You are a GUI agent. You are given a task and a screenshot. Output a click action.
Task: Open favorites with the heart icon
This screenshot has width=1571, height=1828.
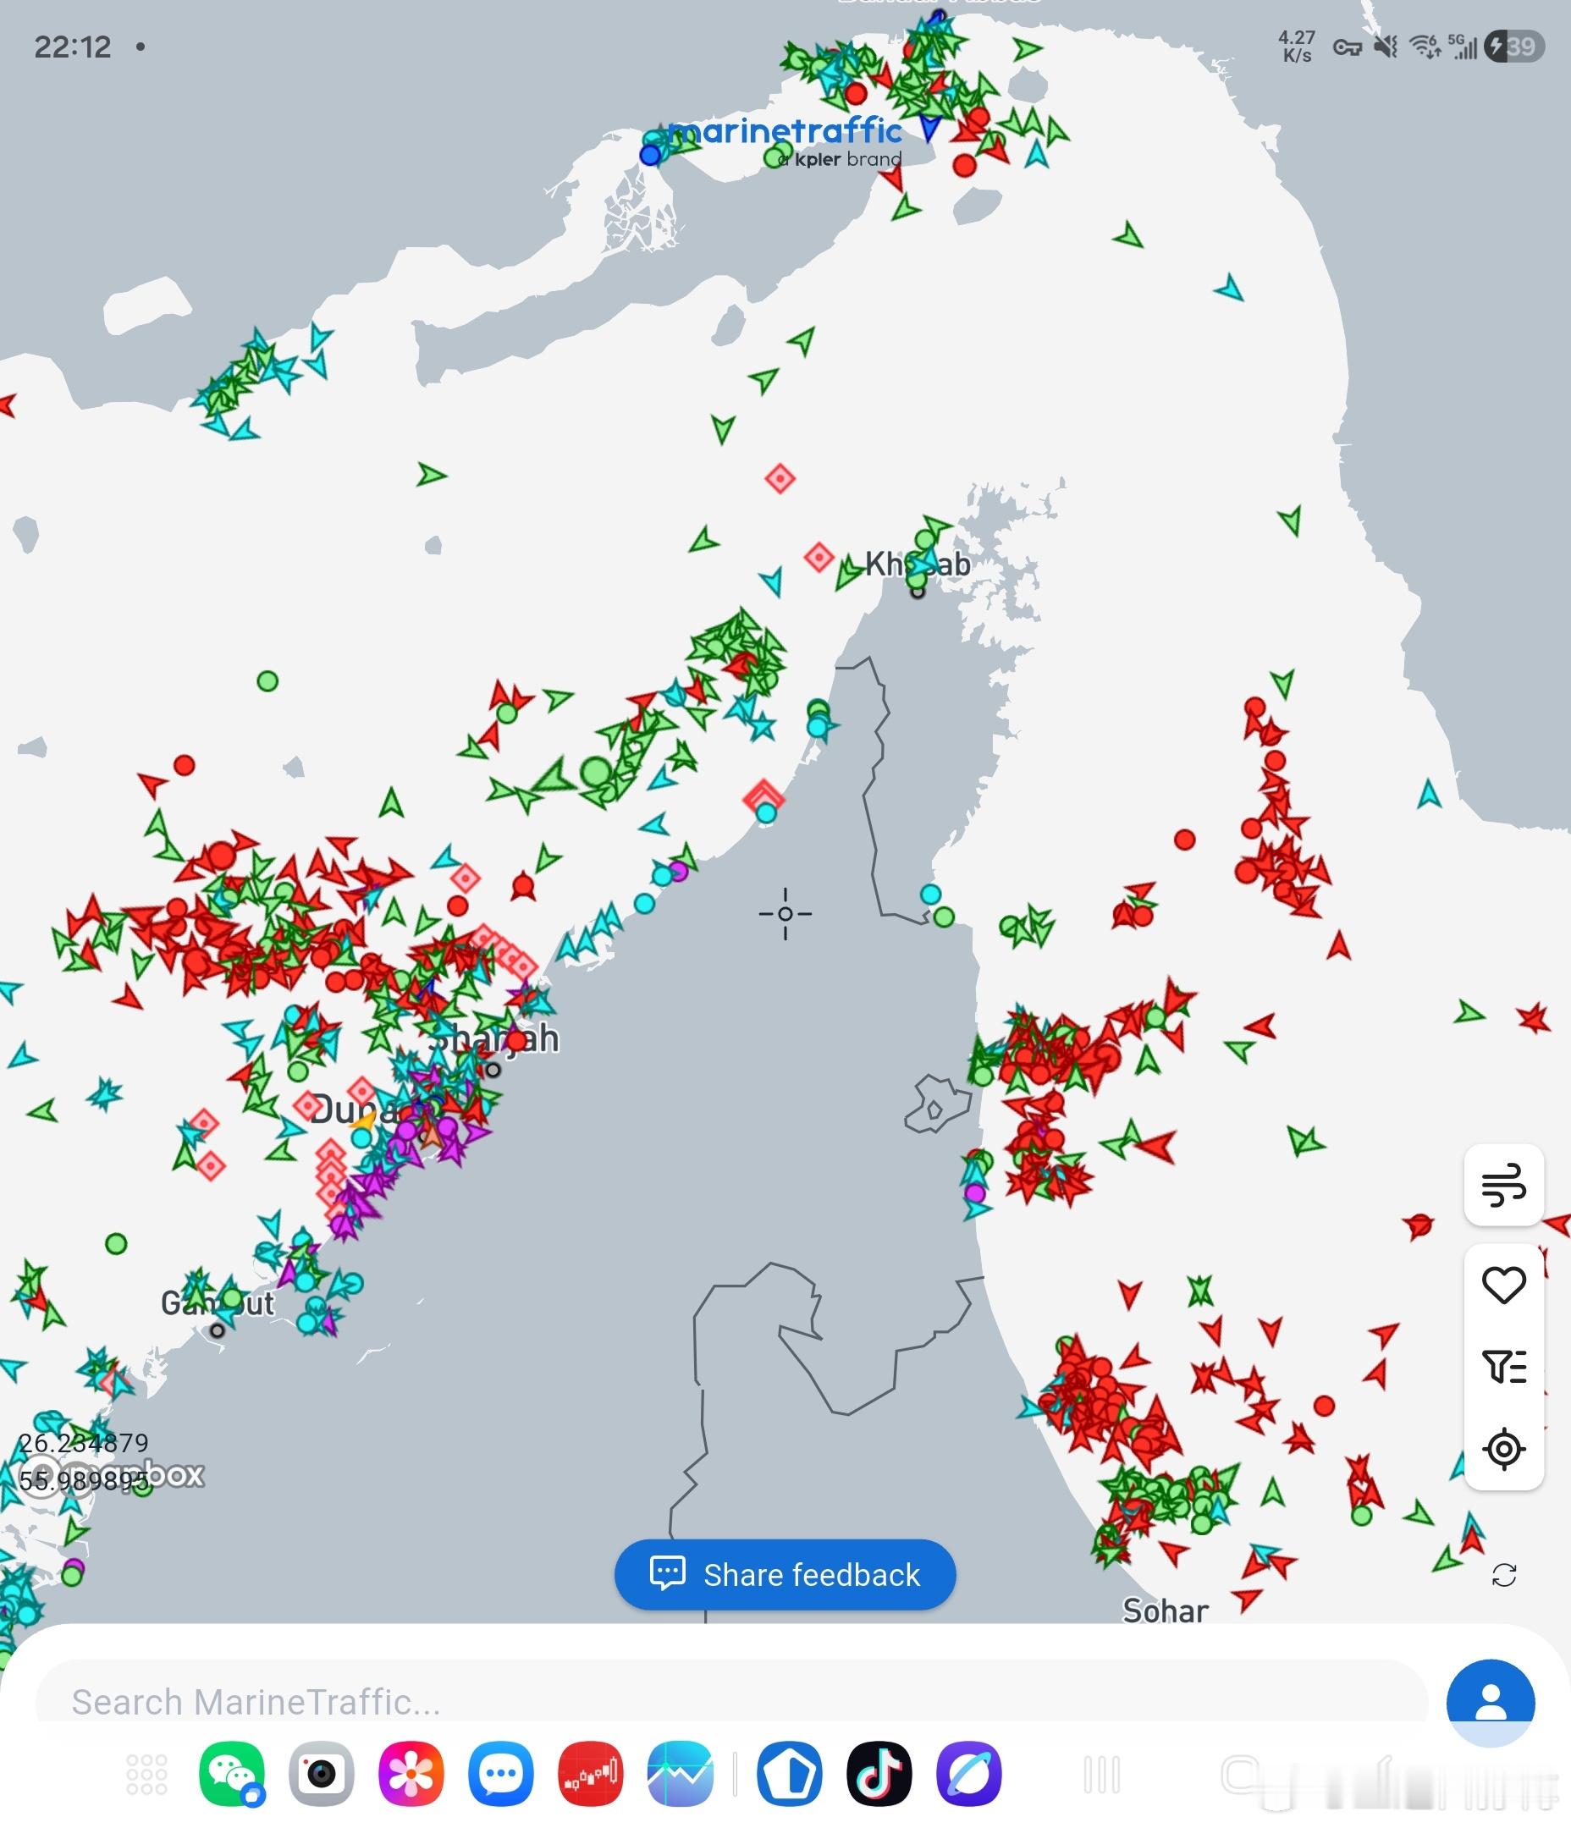[x=1503, y=1284]
